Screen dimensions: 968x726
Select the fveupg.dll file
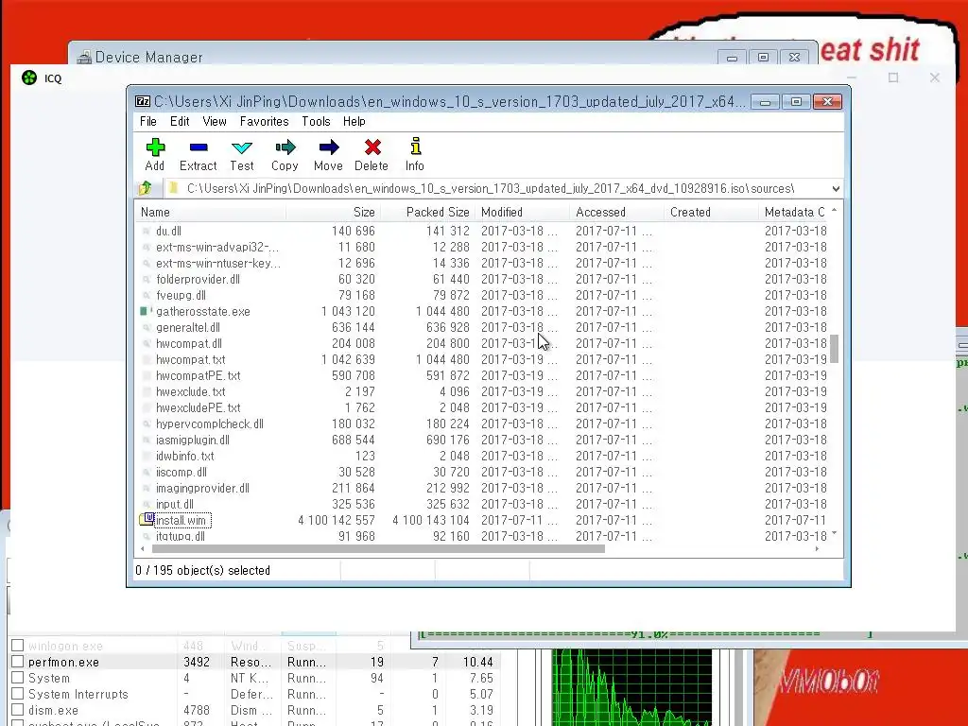point(181,295)
